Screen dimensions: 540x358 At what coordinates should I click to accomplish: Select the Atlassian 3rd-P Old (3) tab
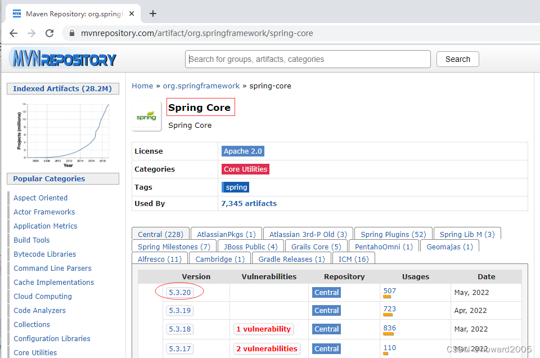[308, 234]
